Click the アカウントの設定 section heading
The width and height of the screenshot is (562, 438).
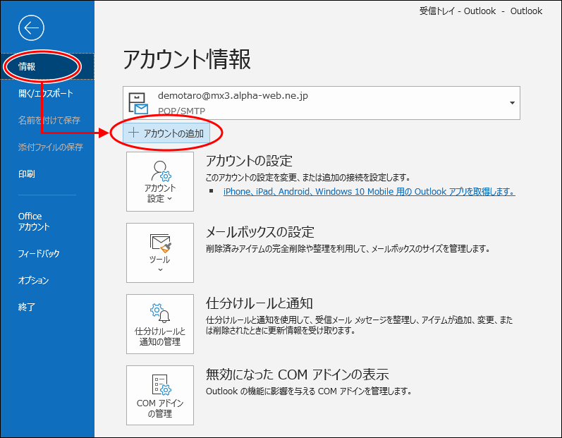pyautogui.click(x=249, y=161)
